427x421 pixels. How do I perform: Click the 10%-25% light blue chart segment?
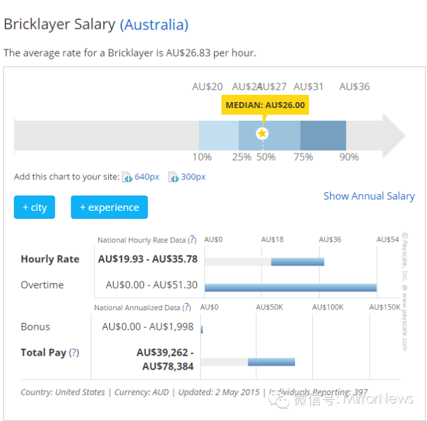(x=219, y=135)
